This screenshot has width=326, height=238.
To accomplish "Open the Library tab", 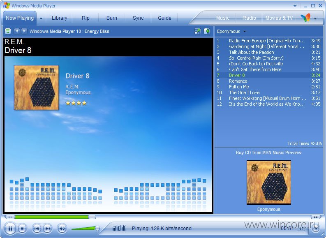I will tap(59, 18).
